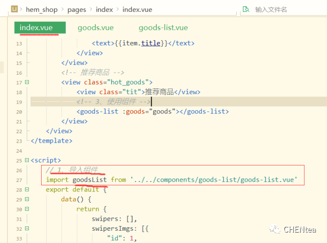Screen dimensions: 327x243
Task: Open the goods-list.vue tab
Action: pos(163,28)
